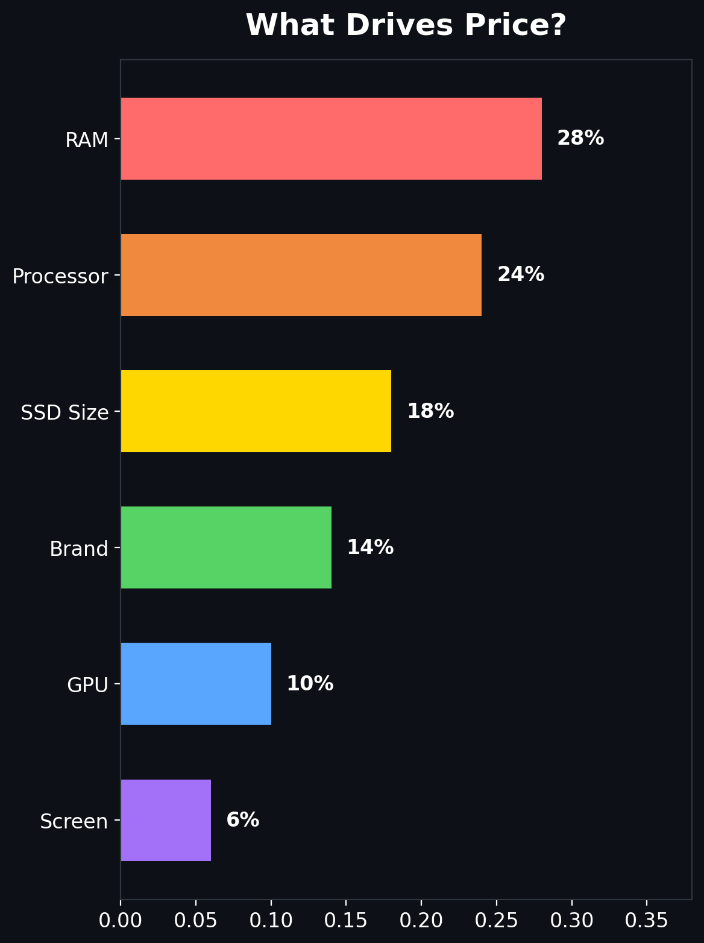Click the 14% value label
This screenshot has width=704, height=943.
click(x=369, y=547)
